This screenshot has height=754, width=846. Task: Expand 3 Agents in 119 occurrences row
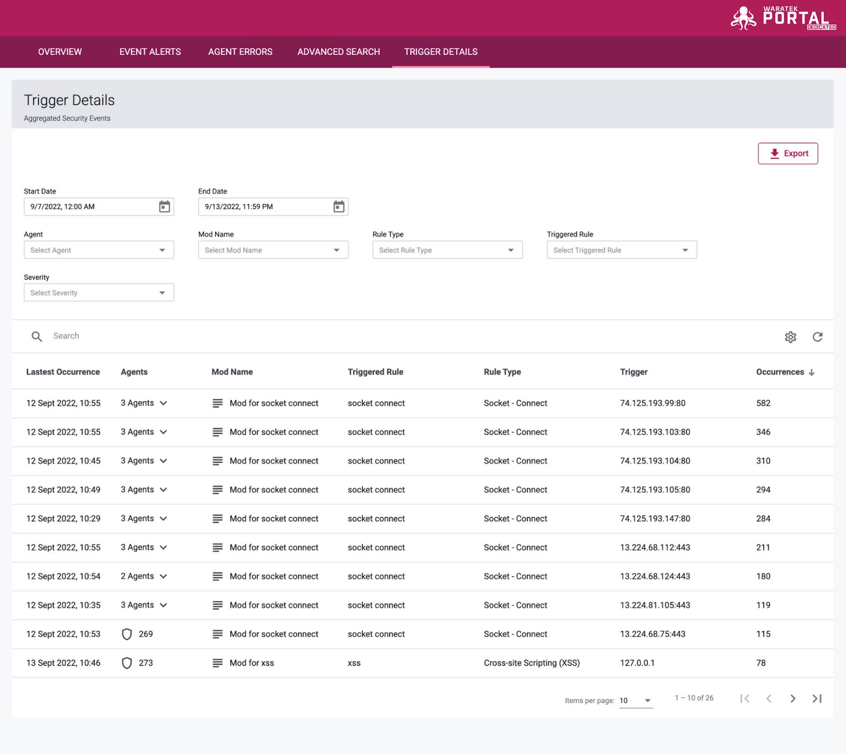click(144, 605)
